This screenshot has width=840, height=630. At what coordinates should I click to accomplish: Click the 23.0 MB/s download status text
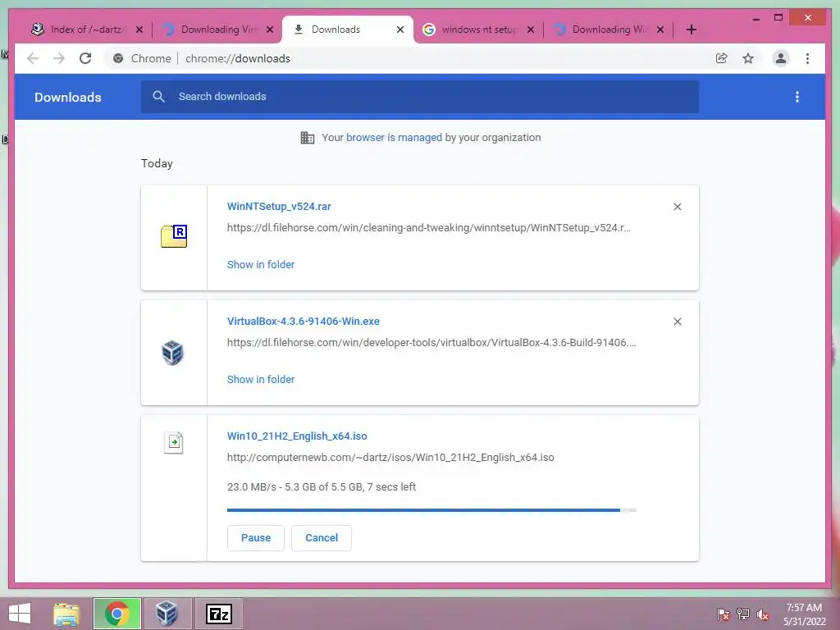322,487
